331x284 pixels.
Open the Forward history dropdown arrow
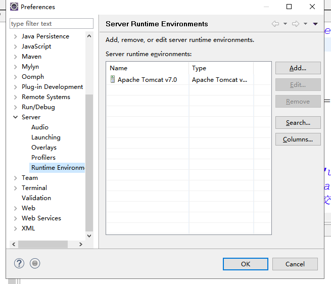[x=305, y=24]
